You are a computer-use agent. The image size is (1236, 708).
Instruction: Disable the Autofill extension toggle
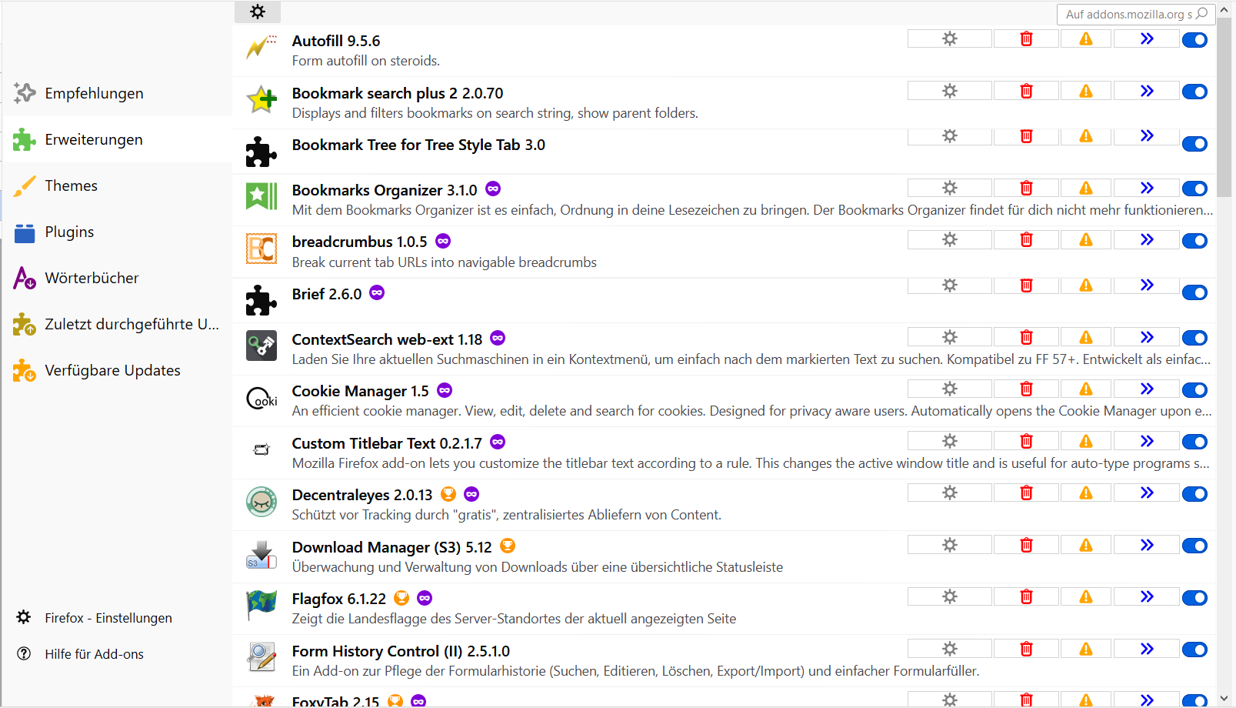coord(1194,40)
